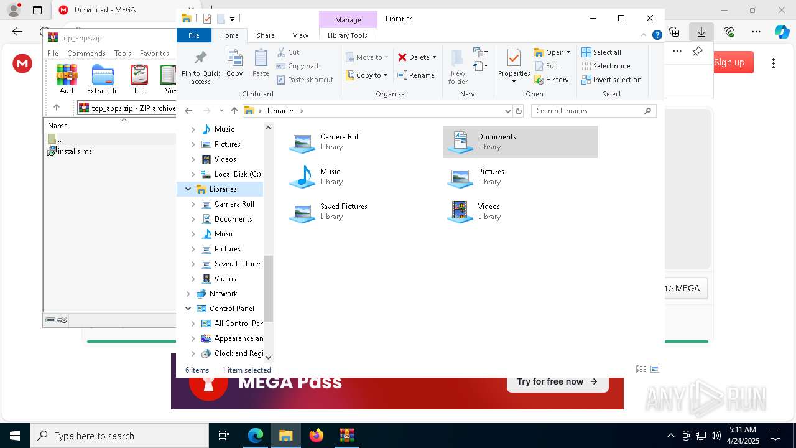Click the Copy ribbon icon

point(234,58)
